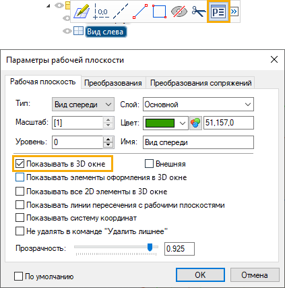Click the Прозрачность slider handle
This screenshot has height=288, width=285.
(x=150, y=247)
